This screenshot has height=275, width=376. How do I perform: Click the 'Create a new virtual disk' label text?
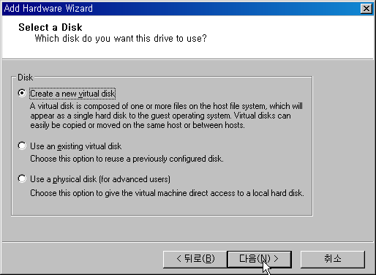(72, 94)
